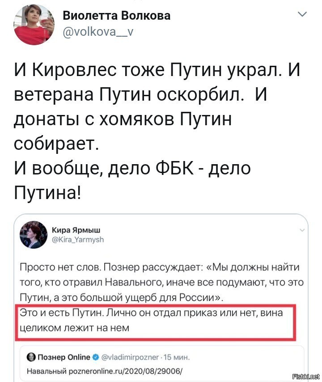This screenshot has height=382, width=322.
Task: Click the Кира Ярмыш name
Action: click(x=76, y=230)
